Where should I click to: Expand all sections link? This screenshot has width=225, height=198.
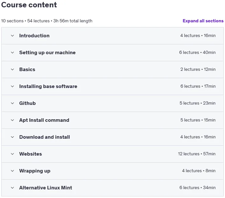point(203,21)
